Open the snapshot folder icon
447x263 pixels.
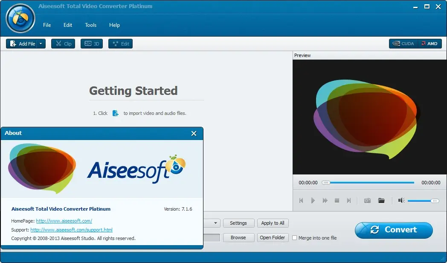381,200
